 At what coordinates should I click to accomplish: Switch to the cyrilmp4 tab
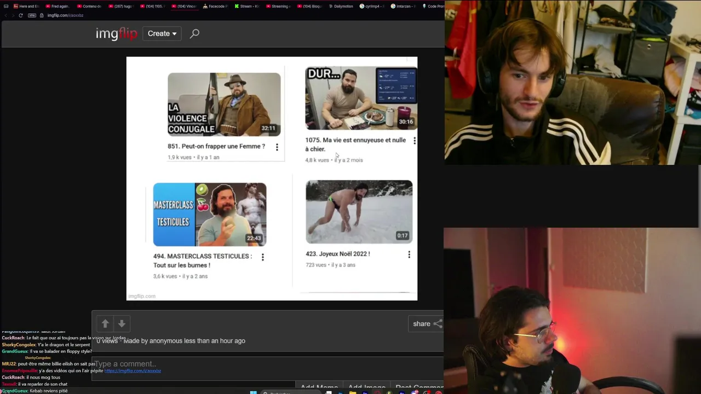[372, 6]
